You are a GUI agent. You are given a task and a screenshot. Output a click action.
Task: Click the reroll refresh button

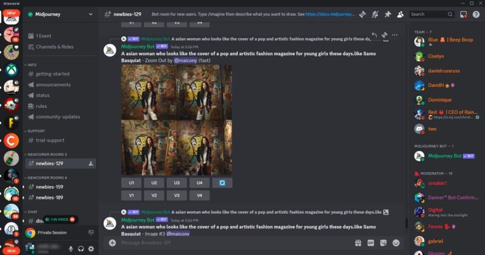[x=222, y=183]
